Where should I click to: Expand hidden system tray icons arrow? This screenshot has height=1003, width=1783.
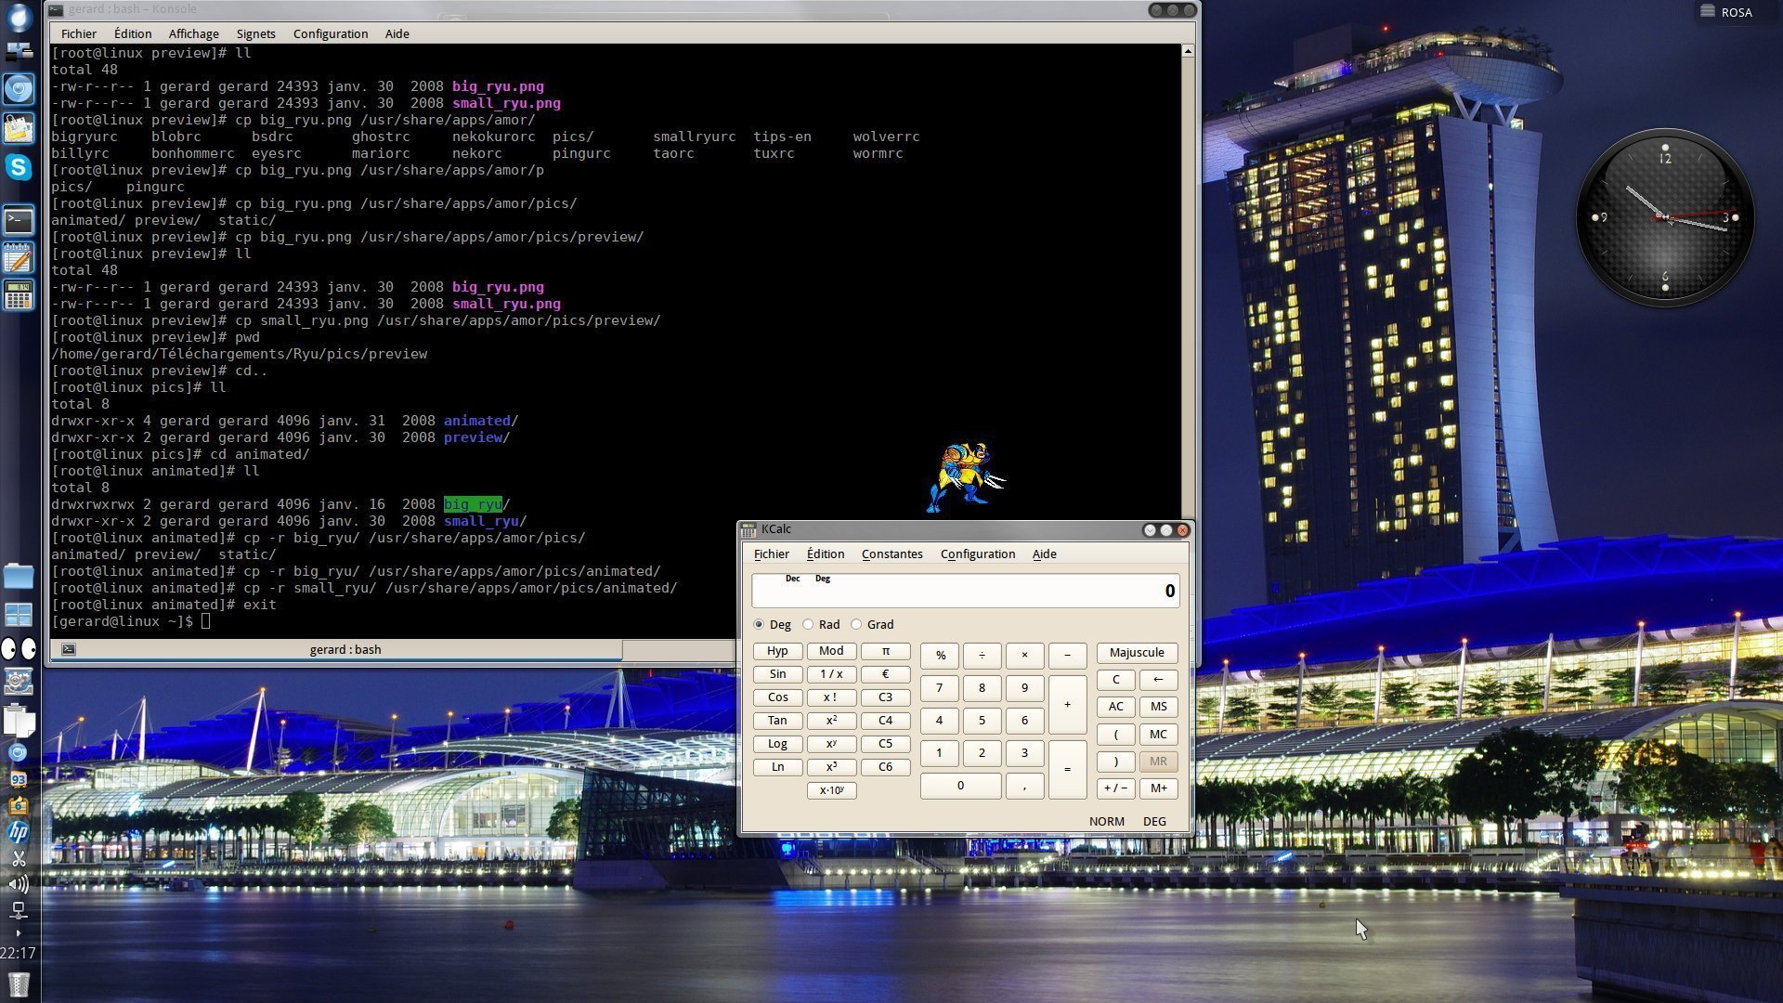tap(19, 932)
